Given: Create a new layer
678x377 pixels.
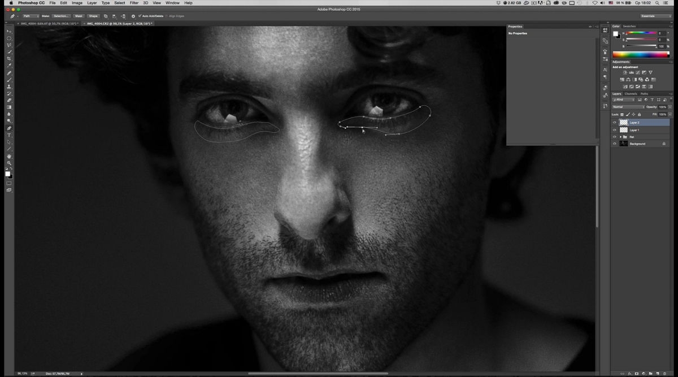Looking at the screenshot, I should [x=658, y=374].
